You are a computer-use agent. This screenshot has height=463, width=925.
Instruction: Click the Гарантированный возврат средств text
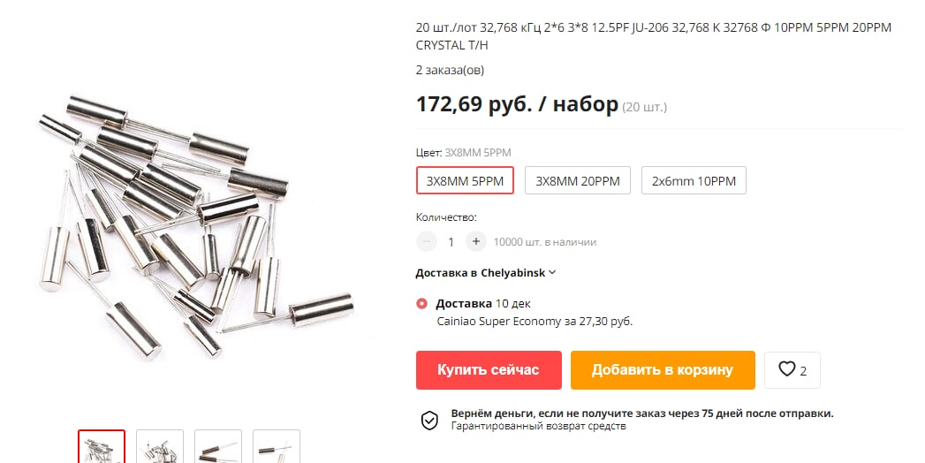pos(539,426)
